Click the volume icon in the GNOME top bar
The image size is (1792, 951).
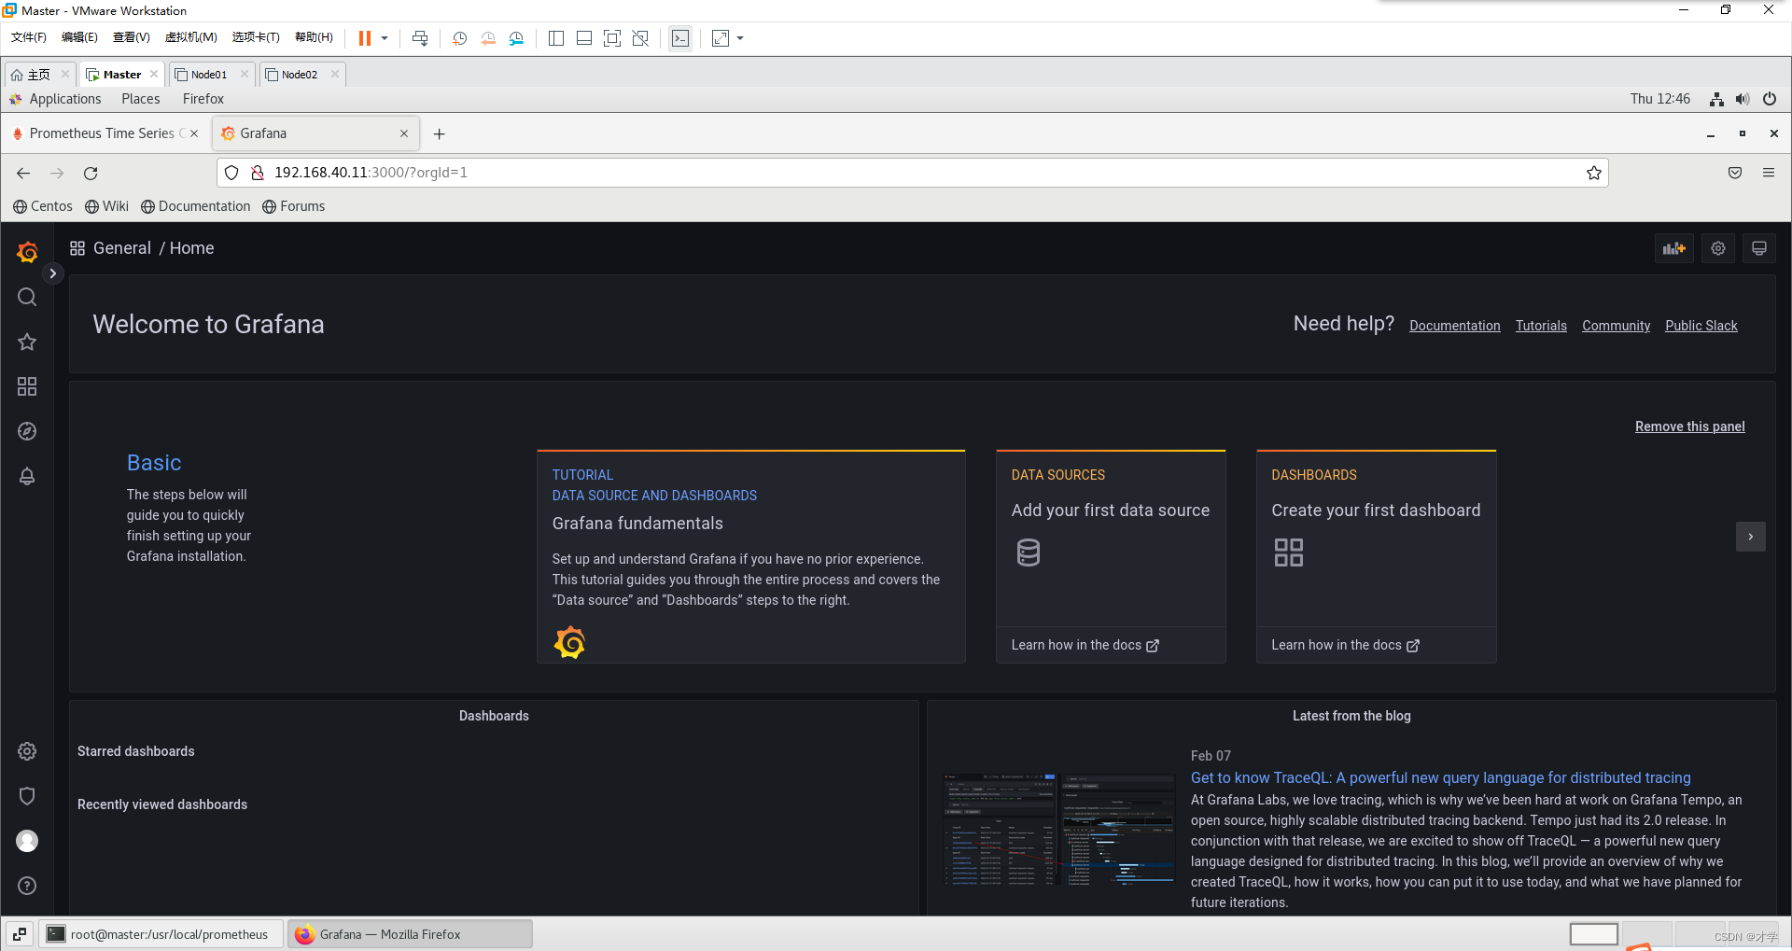click(x=1743, y=99)
